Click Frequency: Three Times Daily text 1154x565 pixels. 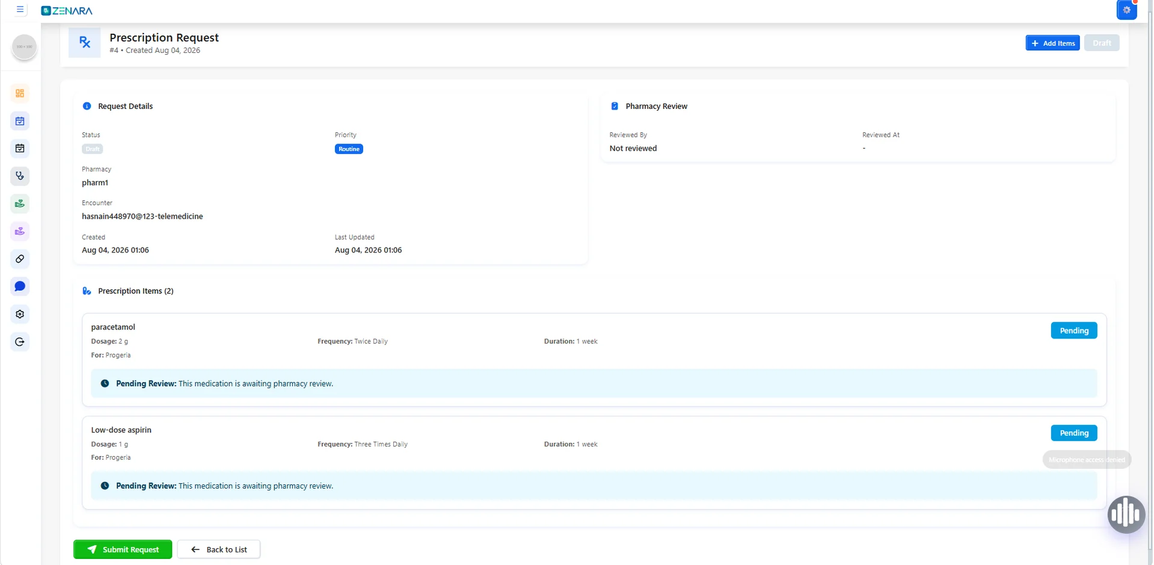point(363,444)
